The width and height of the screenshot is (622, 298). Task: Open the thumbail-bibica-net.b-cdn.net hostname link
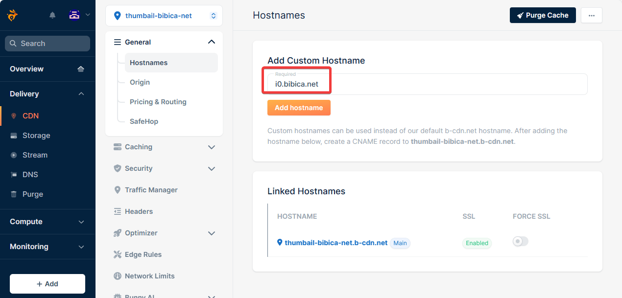(x=336, y=243)
